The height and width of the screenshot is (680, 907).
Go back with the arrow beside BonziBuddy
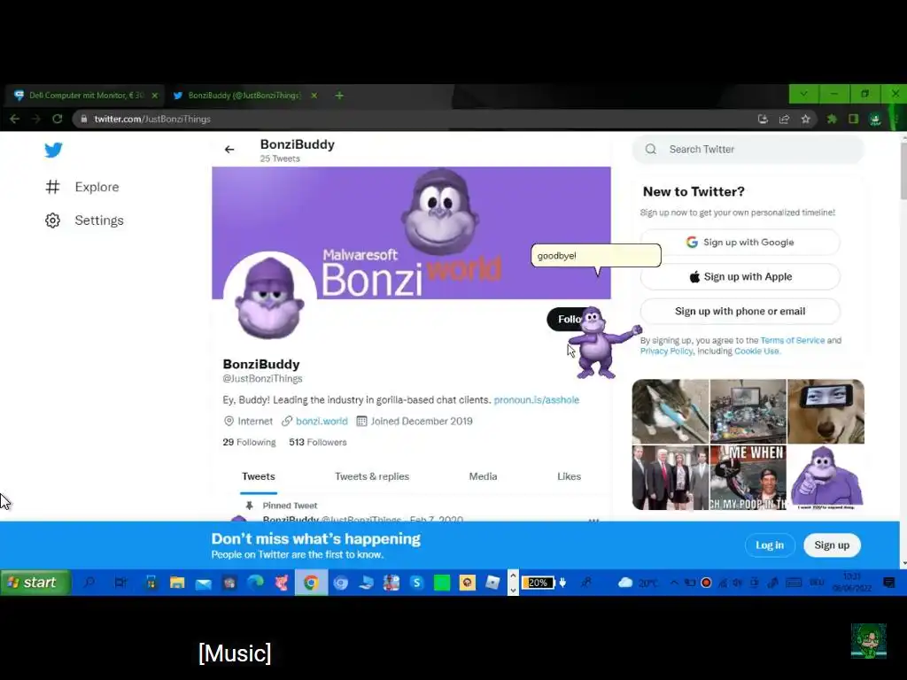(x=229, y=150)
